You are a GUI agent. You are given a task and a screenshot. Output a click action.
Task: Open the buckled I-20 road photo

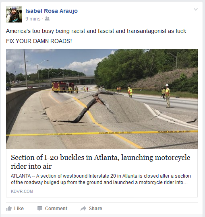click(102, 99)
